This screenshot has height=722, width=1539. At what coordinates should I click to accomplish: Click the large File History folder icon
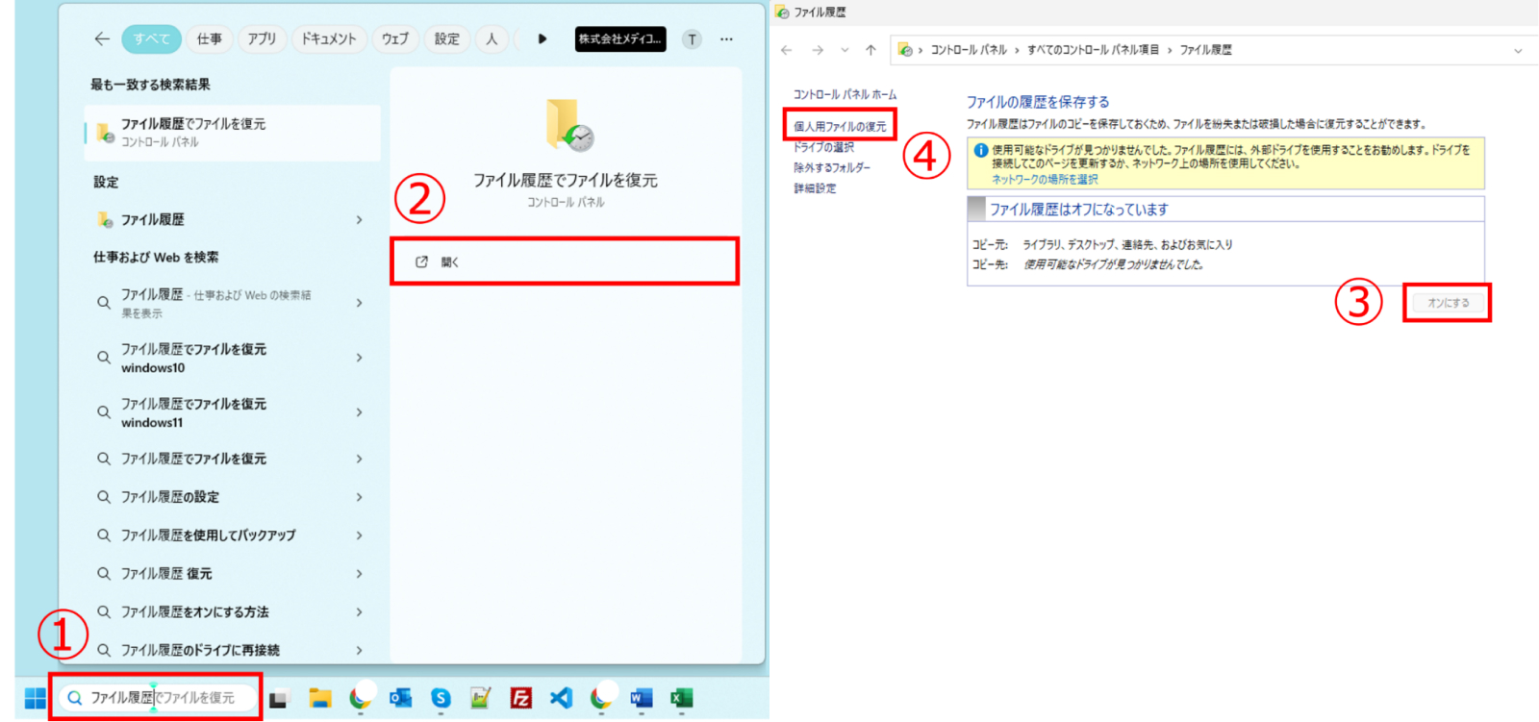(x=569, y=125)
